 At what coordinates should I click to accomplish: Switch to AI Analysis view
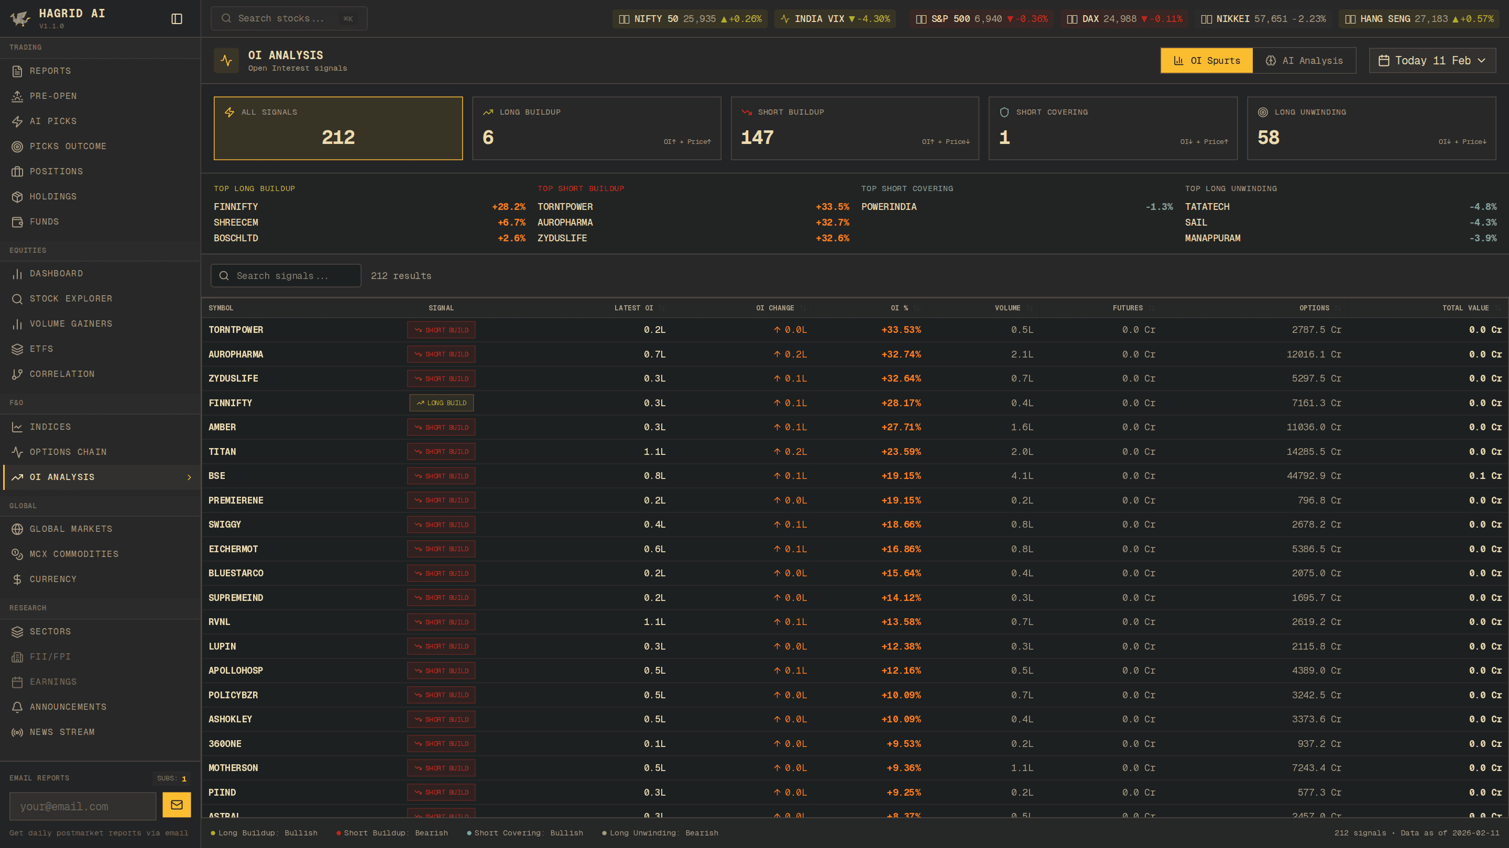point(1304,61)
